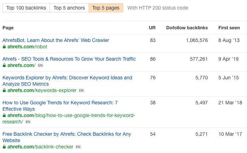Click the Dofollow backlinks column header
Image resolution: width=247 pixels, height=153 pixels.
click(187, 27)
